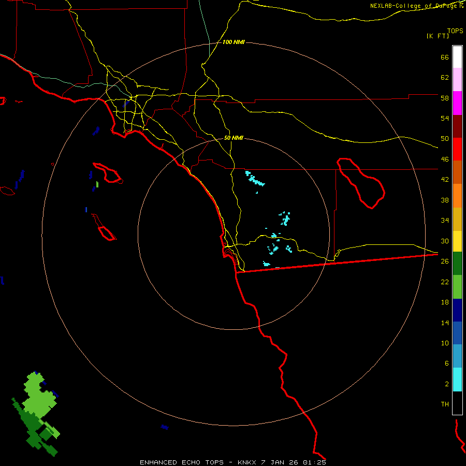Image resolution: width=466 pixels, height=466 pixels.
Task: Click the 01:25 timestamp
Action: tap(314, 462)
